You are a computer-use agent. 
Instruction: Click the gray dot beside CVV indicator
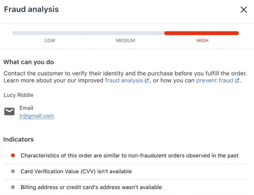pos(13,171)
